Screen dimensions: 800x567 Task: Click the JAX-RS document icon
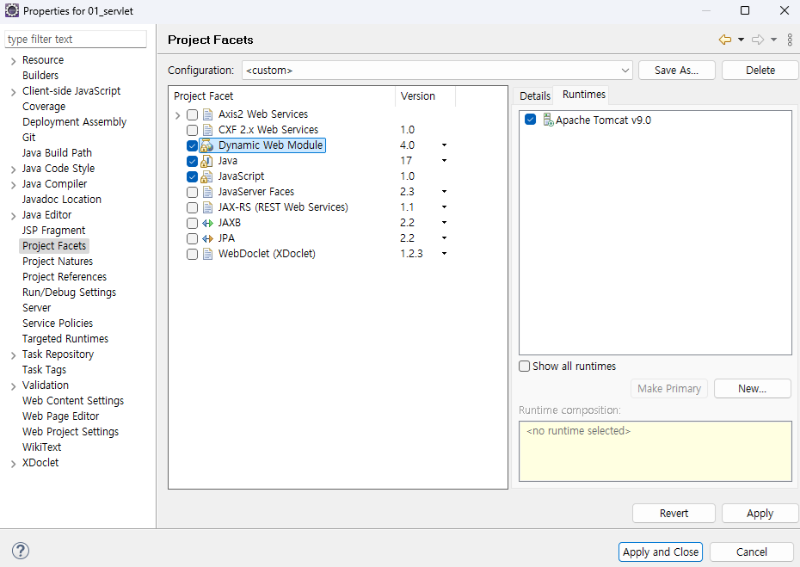click(x=207, y=207)
